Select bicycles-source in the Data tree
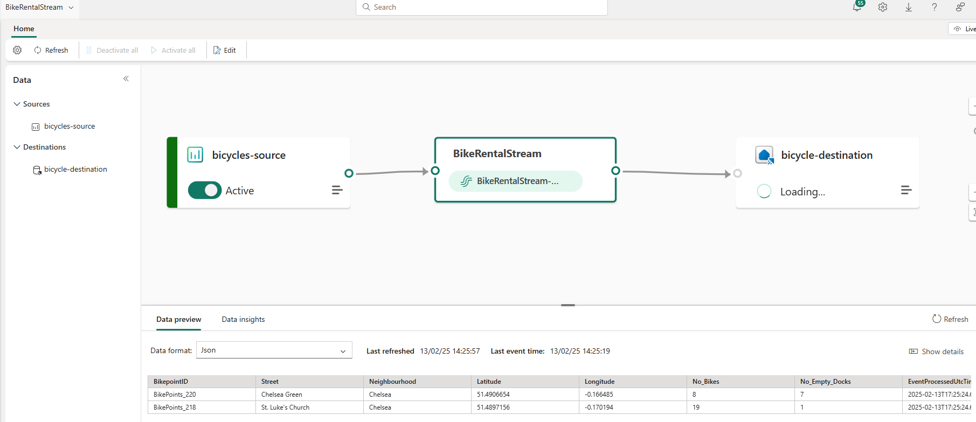Screen dimensions: 976x422 [70, 126]
